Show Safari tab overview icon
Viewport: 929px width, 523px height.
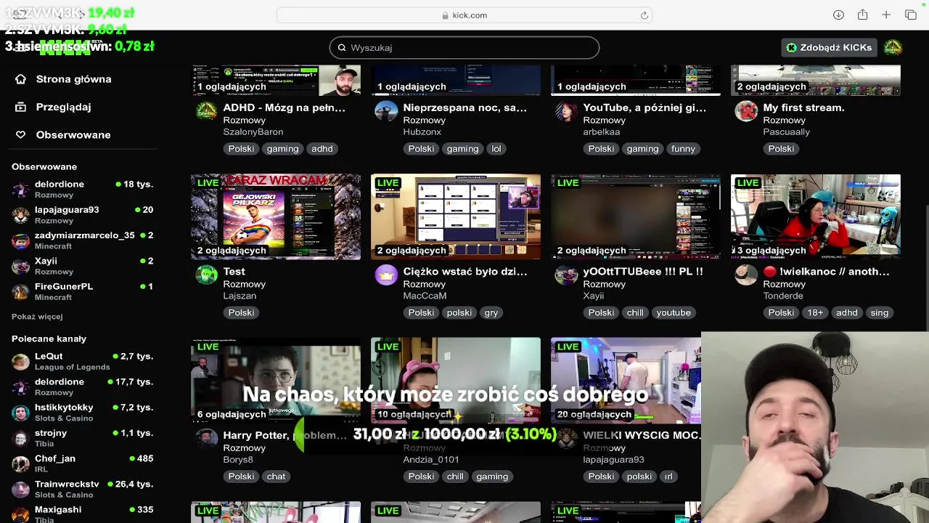click(x=911, y=15)
